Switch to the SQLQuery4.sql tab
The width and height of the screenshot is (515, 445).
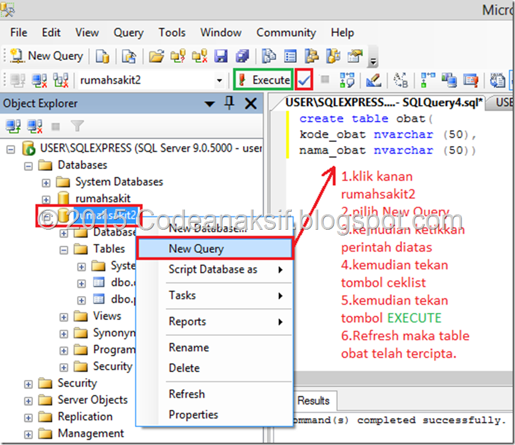click(x=380, y=103)
